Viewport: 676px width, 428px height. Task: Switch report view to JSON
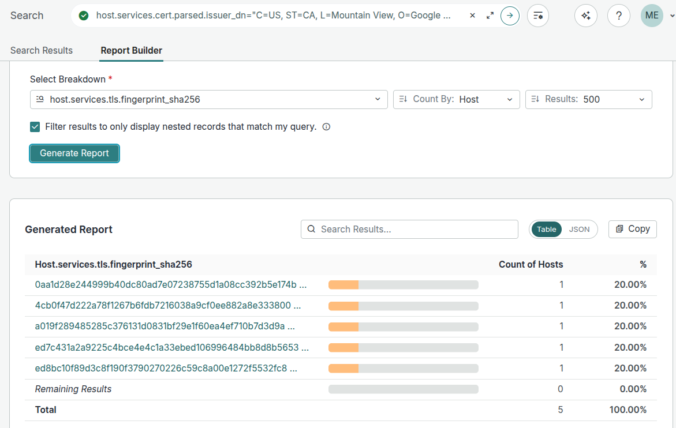tap(579, 229)
